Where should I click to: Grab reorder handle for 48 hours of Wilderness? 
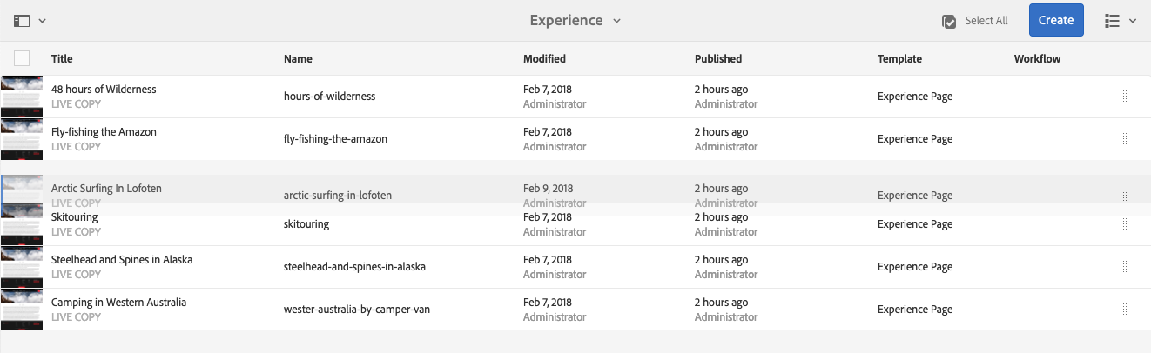[x=1125, y=97]
